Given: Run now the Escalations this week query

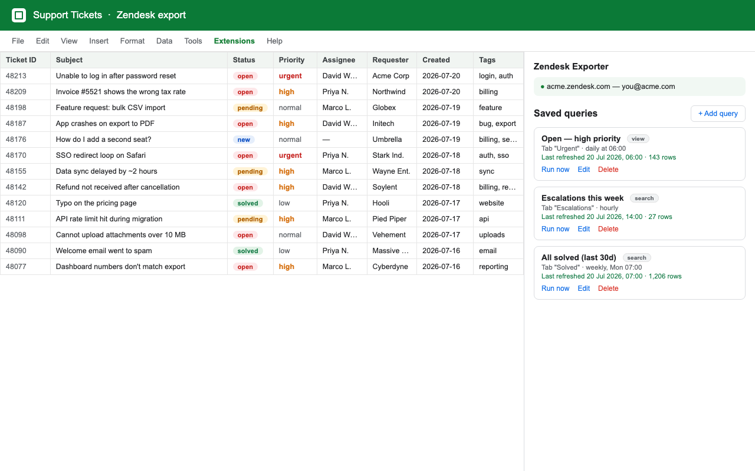Looking at the screenshot, I should click(x=556, y=229).
